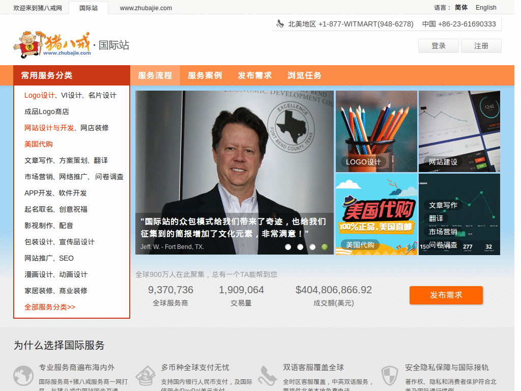Image resolution: width=521 pixels, height=391 pixels.
Task: Click the 注册 register button
Action: [x=481, y=46]
